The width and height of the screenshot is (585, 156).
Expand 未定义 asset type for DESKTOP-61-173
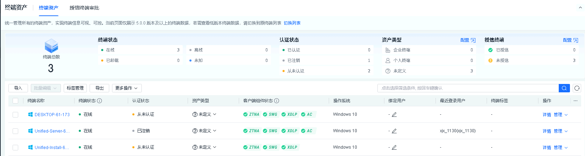tap(204, 114)
